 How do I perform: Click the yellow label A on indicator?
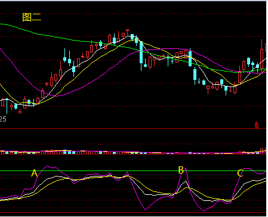pyautogui.click(x=35, y=173)
